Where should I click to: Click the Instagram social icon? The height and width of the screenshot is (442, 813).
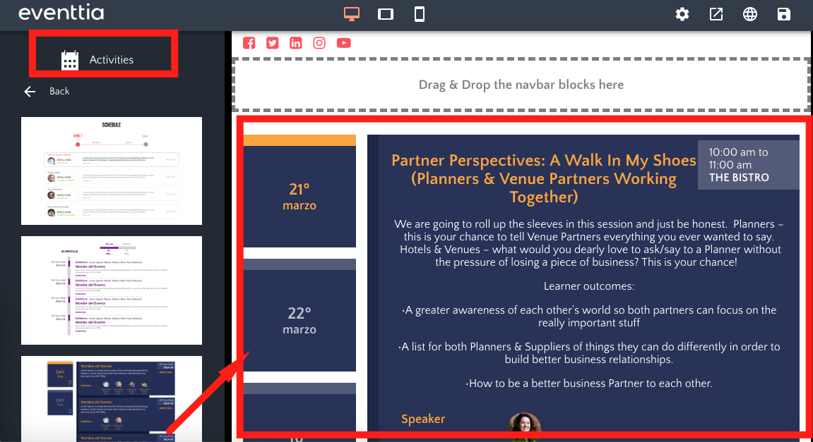tap(319, 43)
